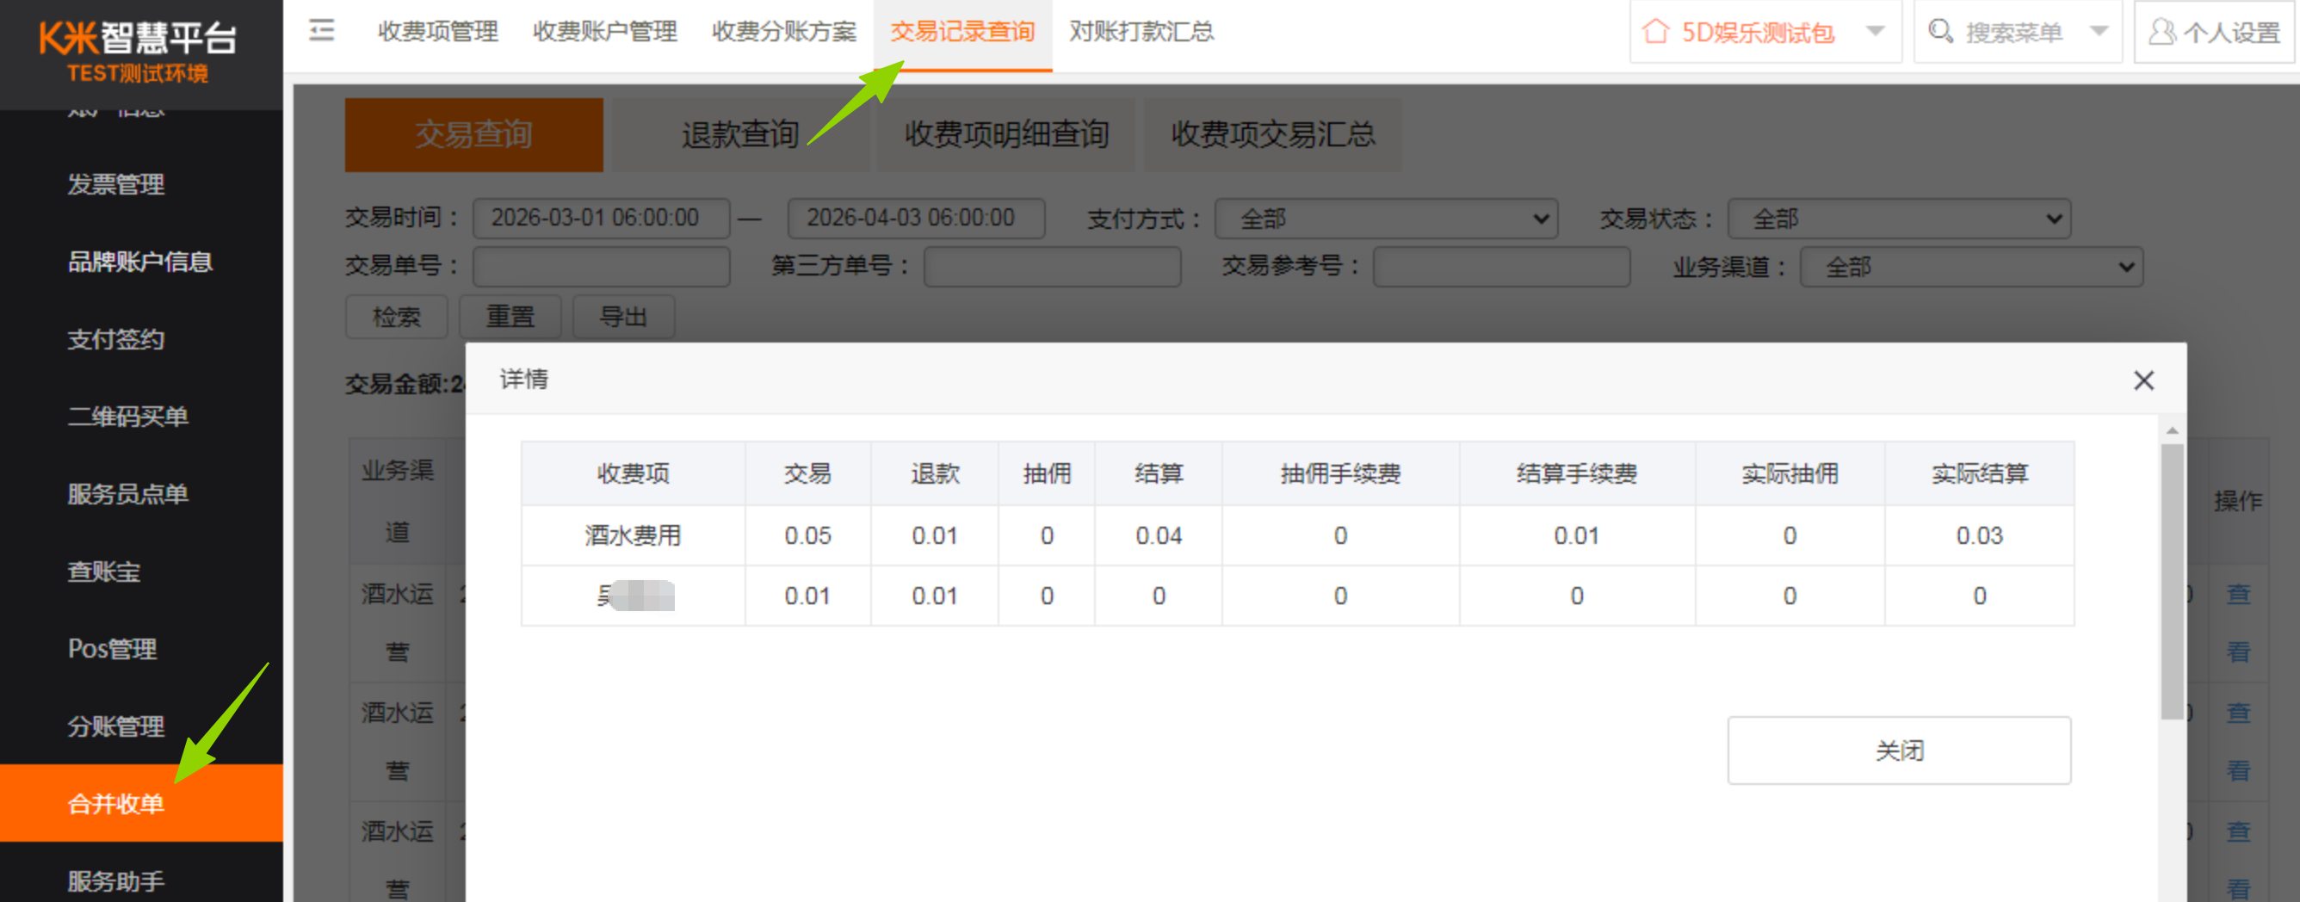Open the 支付方式 dropdown
The image size is (2300, 902).
(x=1385, y=218)
